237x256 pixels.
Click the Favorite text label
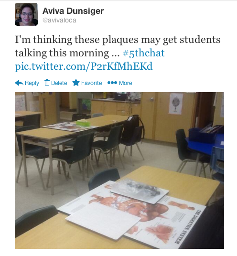[x=91, y=83]
